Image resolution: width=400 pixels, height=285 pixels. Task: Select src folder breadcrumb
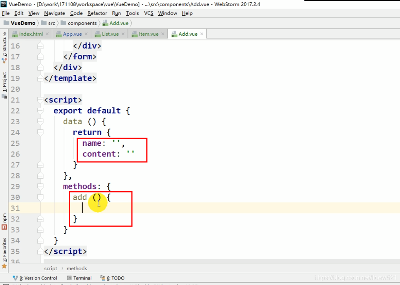48,23
